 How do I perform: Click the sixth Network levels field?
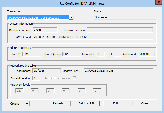point(97,91)
